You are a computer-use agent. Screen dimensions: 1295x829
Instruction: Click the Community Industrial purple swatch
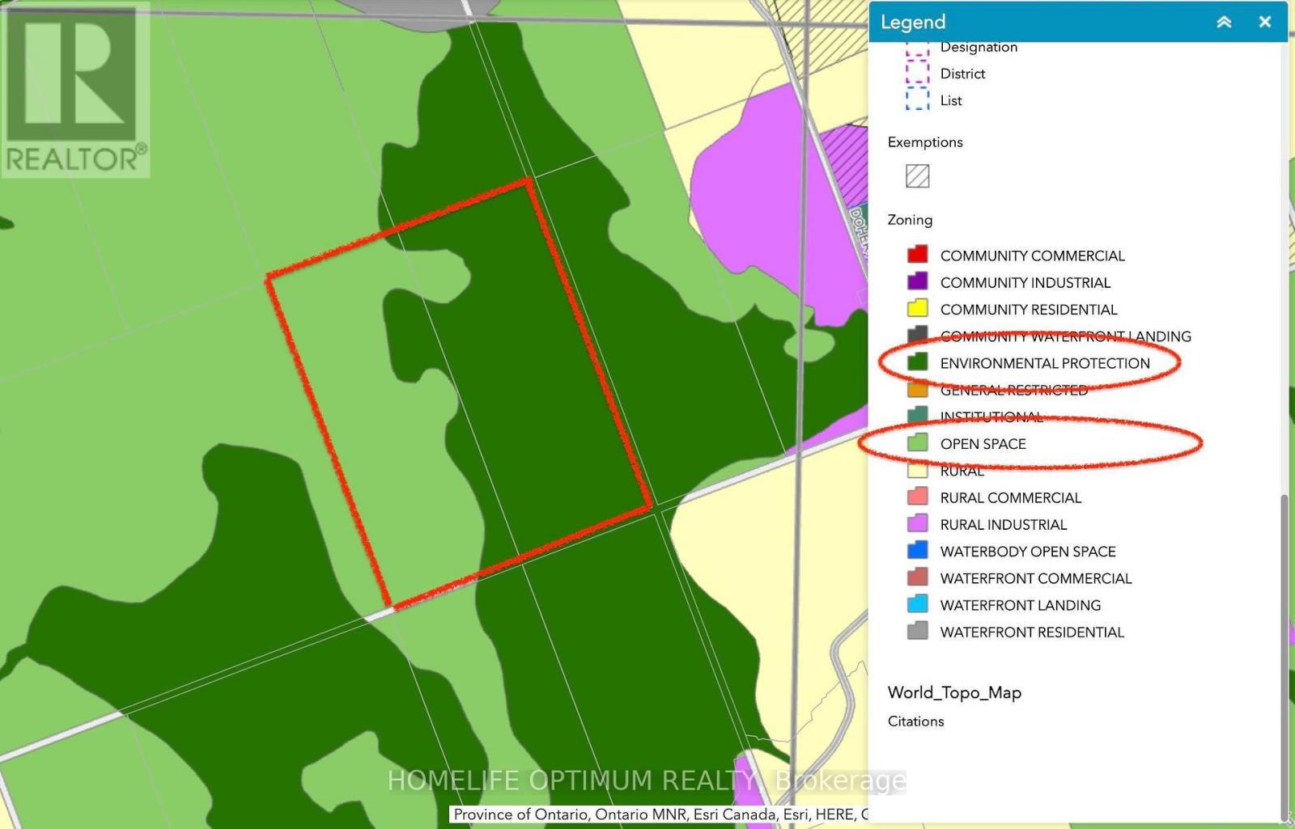coord(917,281)
